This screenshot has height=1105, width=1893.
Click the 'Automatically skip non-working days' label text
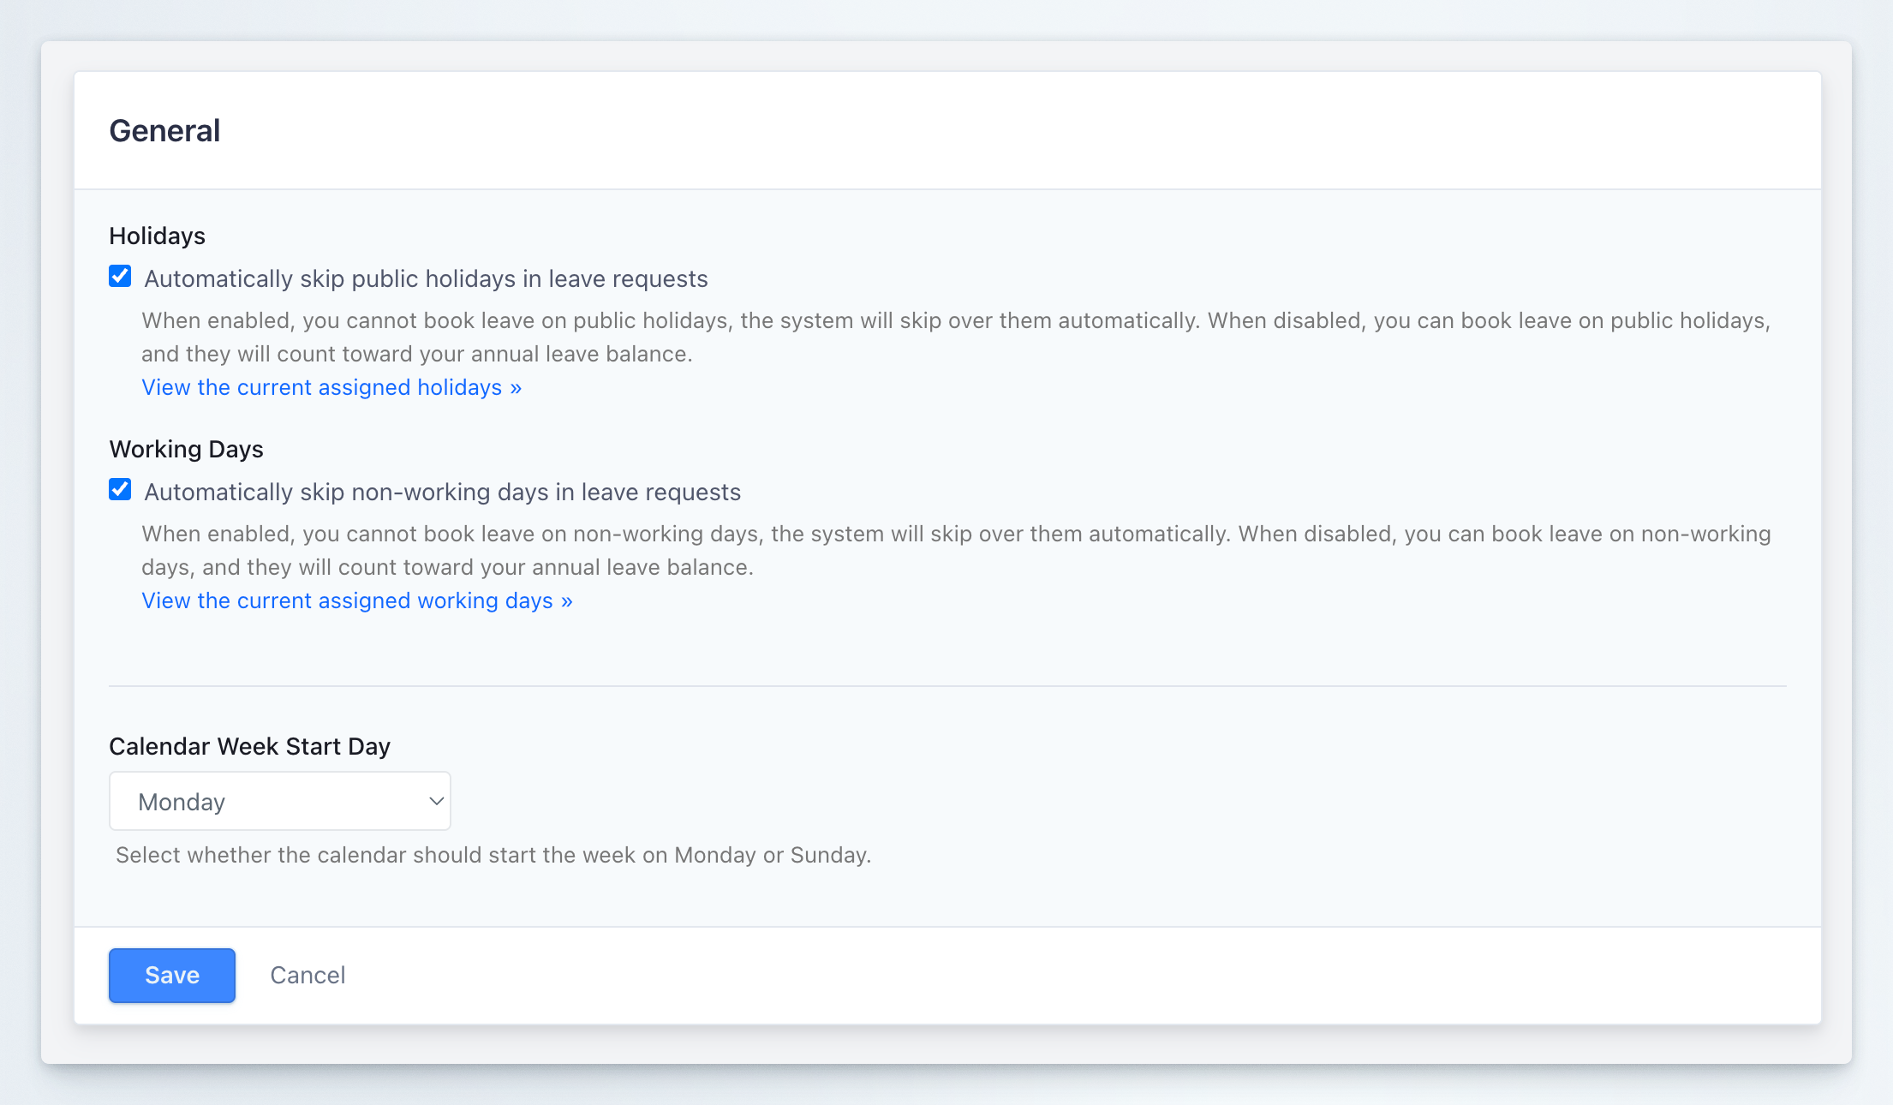click(442, 493)
